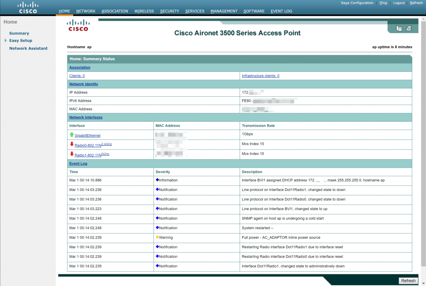Viewport: 426px width, 286px height.
Task: Open the NETWORK menu
Action: [x=86, y=11]
